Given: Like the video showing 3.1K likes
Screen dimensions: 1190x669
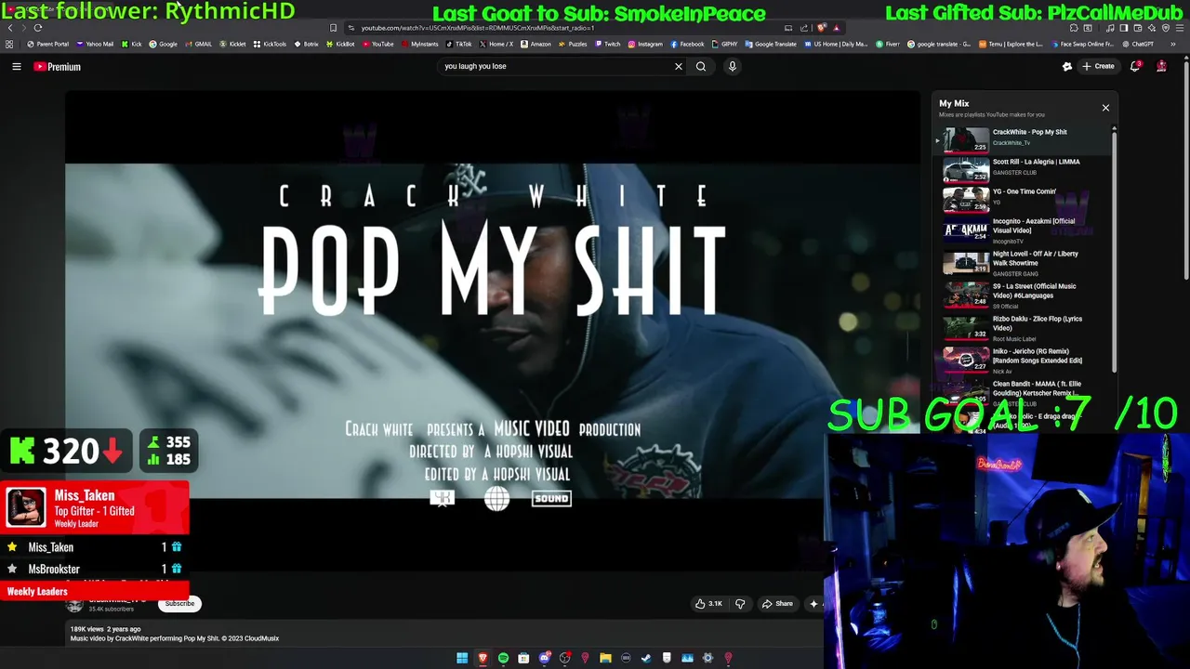Looking at the screenshot, I should pos(708,604).
